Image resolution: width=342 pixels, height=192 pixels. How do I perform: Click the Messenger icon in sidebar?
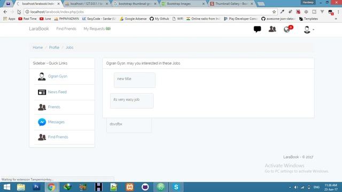click(x=42, y=122)
